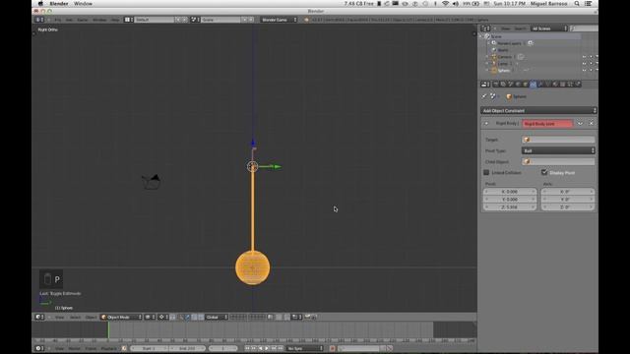The height and width of the screenshot is (354, 630).
Task: Toggle Sphere visibility eye in outliner
Action: pos(584,71)
